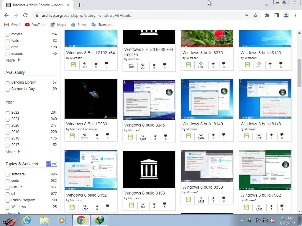
Task: Launch Internet Explorer from the taskbar
Action: click(26, 220)
